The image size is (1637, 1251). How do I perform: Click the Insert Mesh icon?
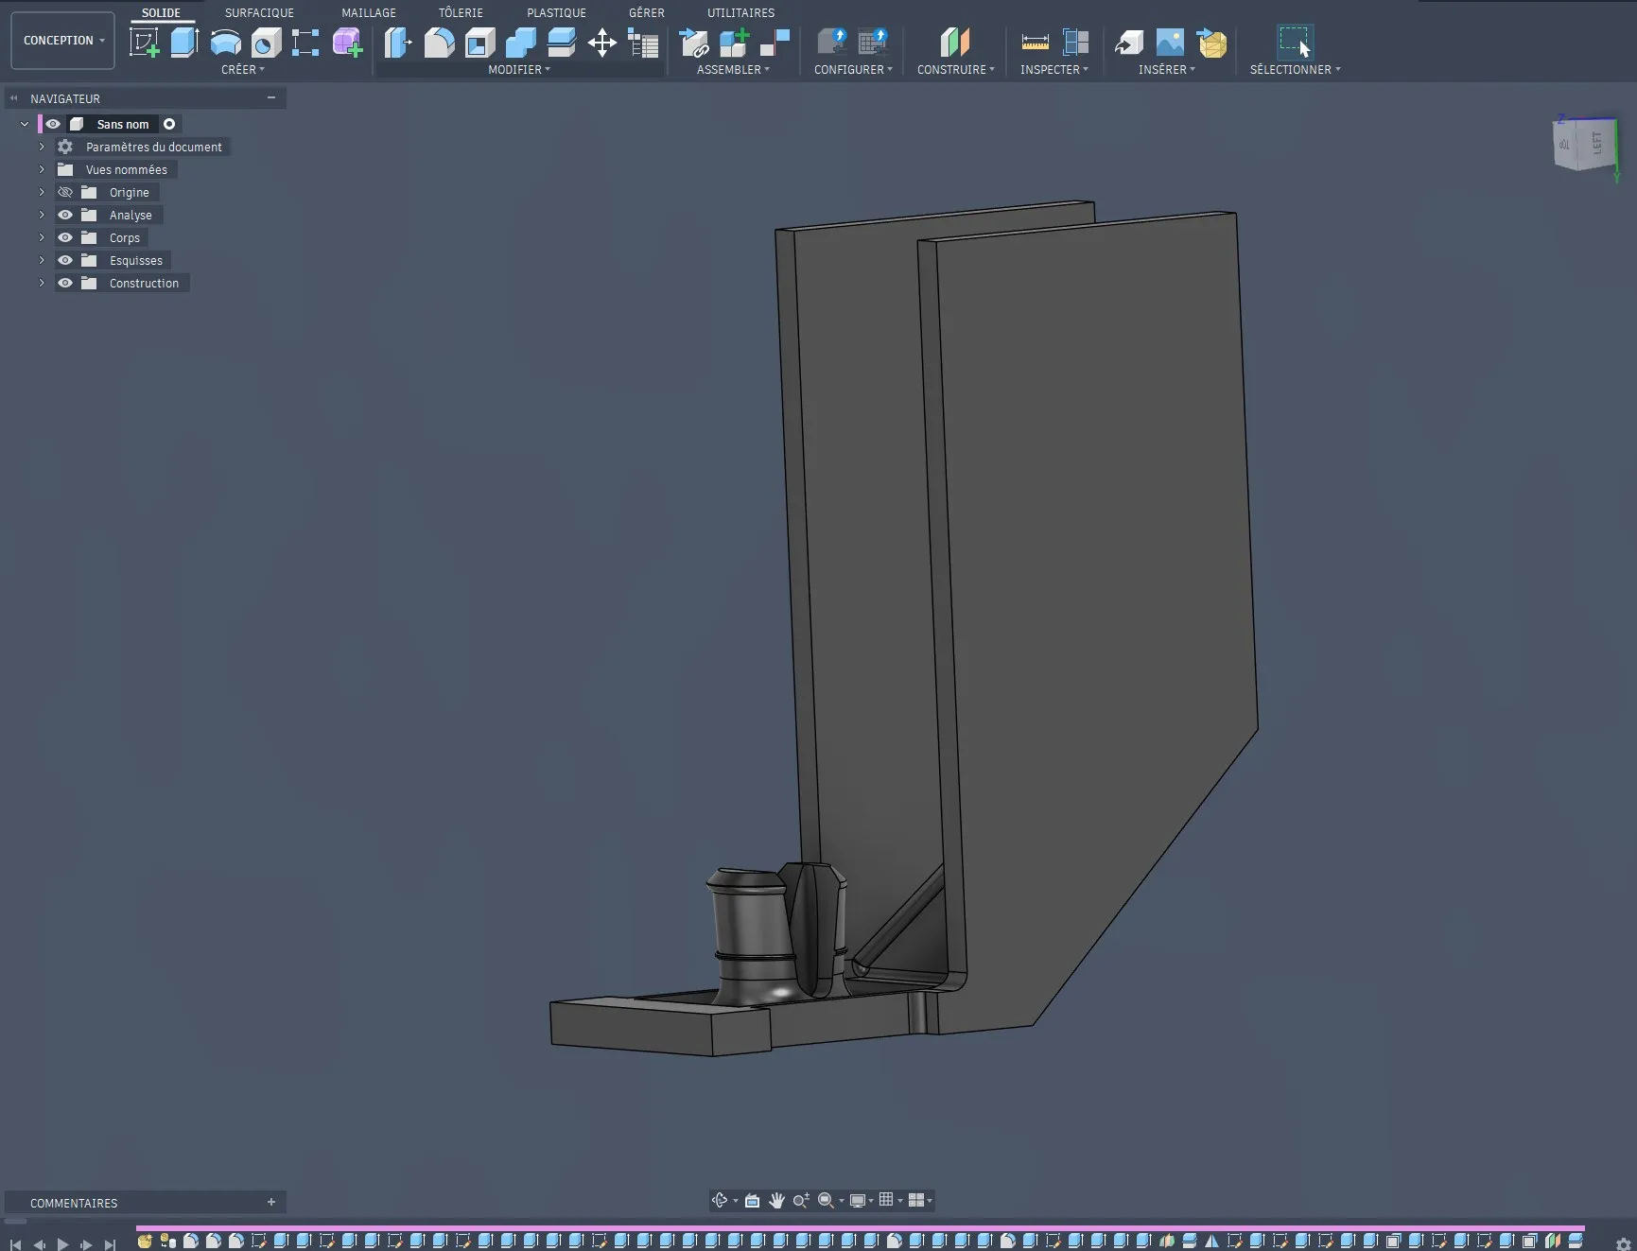pos(1211,43)
